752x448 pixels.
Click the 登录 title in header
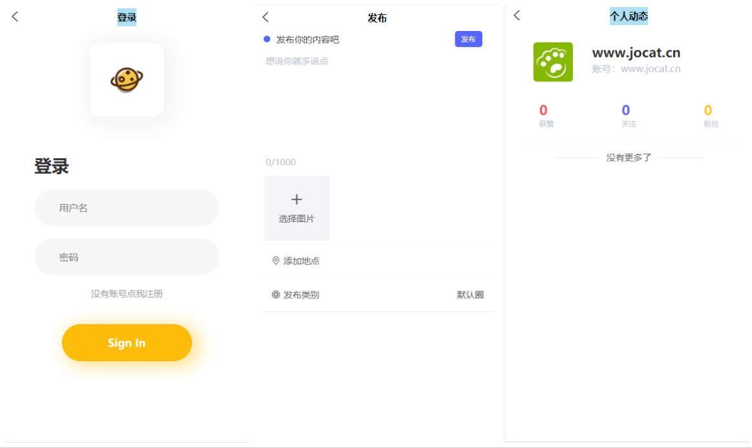(x=127, y=17)
